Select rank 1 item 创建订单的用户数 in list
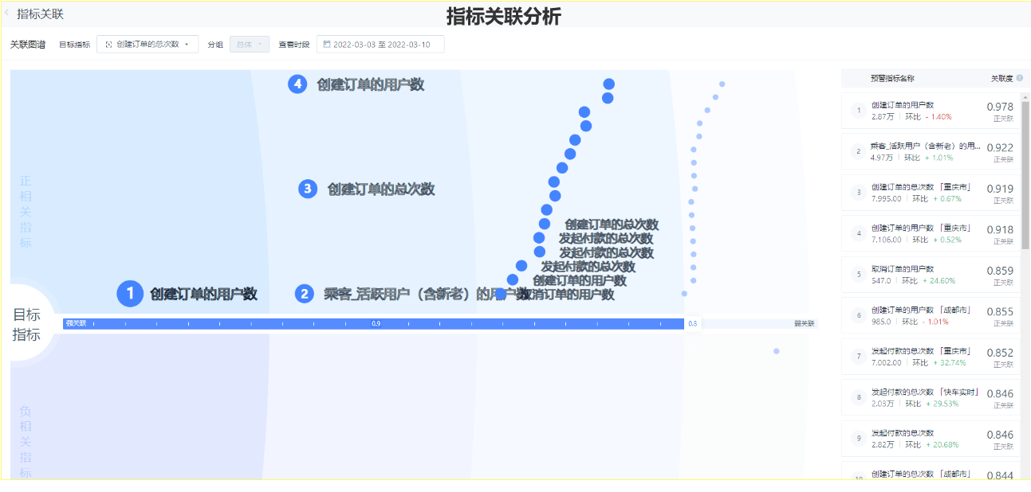 pos(930,111)
